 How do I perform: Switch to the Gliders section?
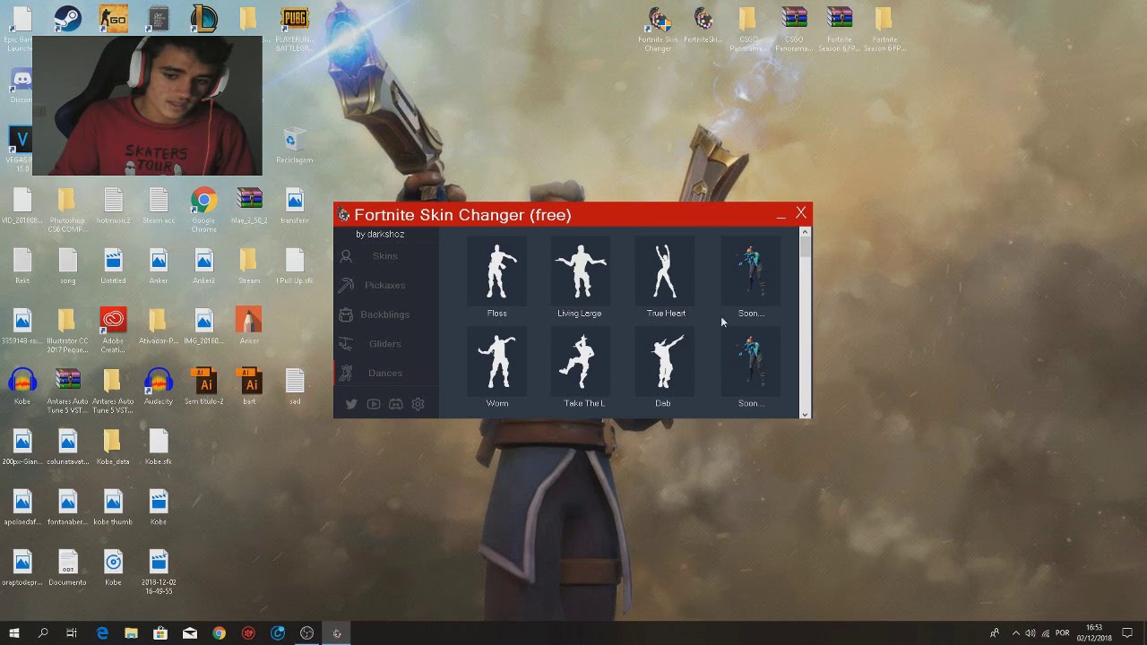385,344
